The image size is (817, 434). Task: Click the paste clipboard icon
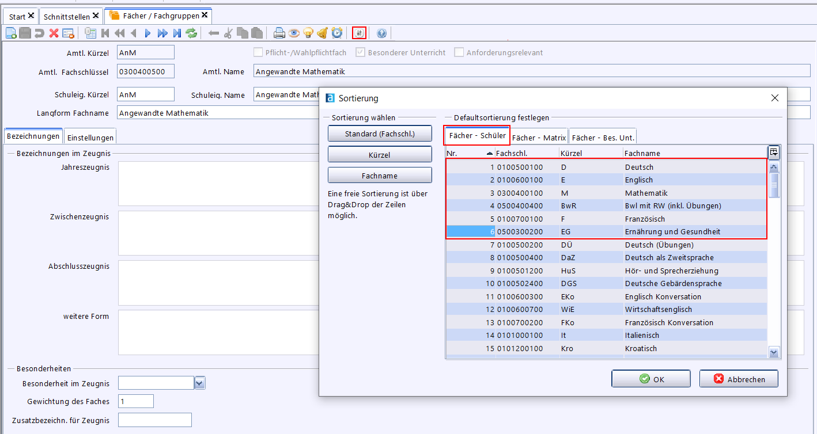(x=256, y=33)
